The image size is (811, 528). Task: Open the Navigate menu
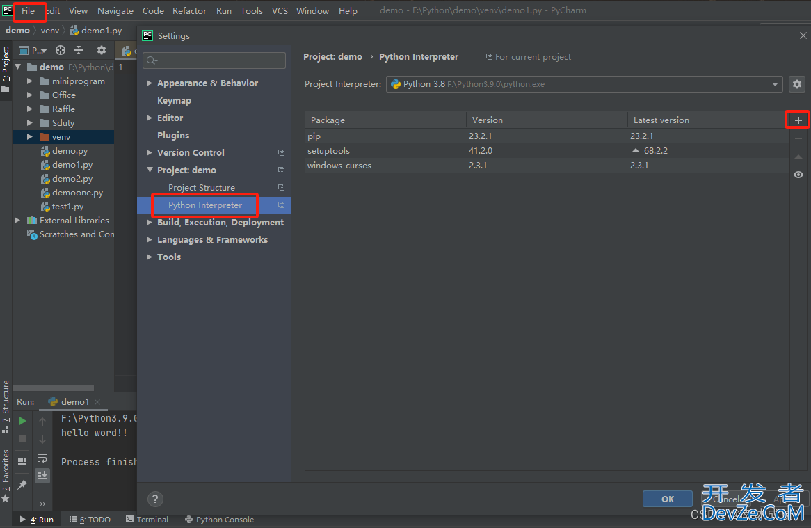point(115,11)
